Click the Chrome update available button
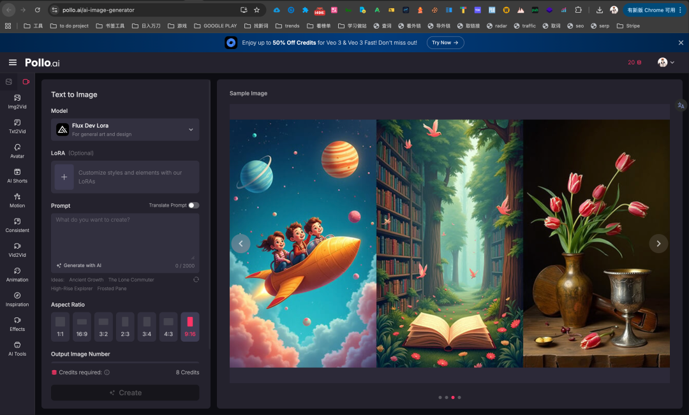689x415 pixels. click(x=655, y=10)
